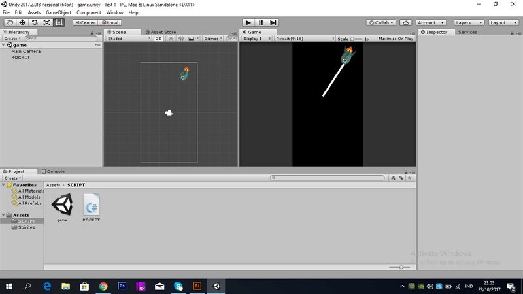The height and width of the screenshot is (294, 523).
Task: Select the Move tool
Action: click(x=22, y=22)
